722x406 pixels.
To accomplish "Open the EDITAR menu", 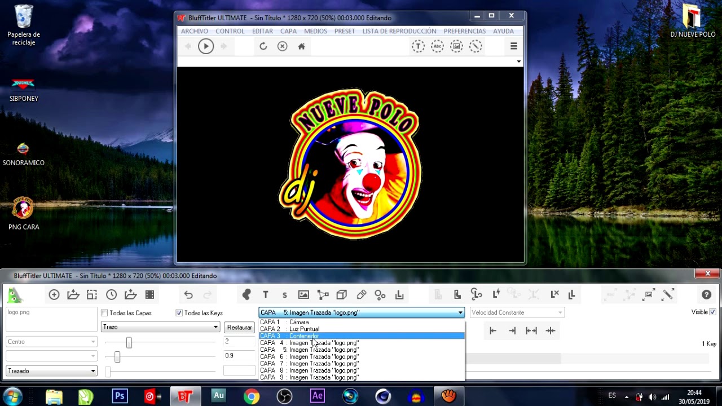I will [x=262, y=31].
